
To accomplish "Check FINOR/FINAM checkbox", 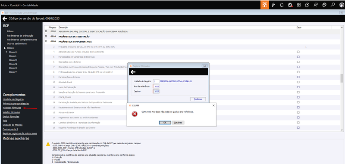I will click(x=298, y=97).
